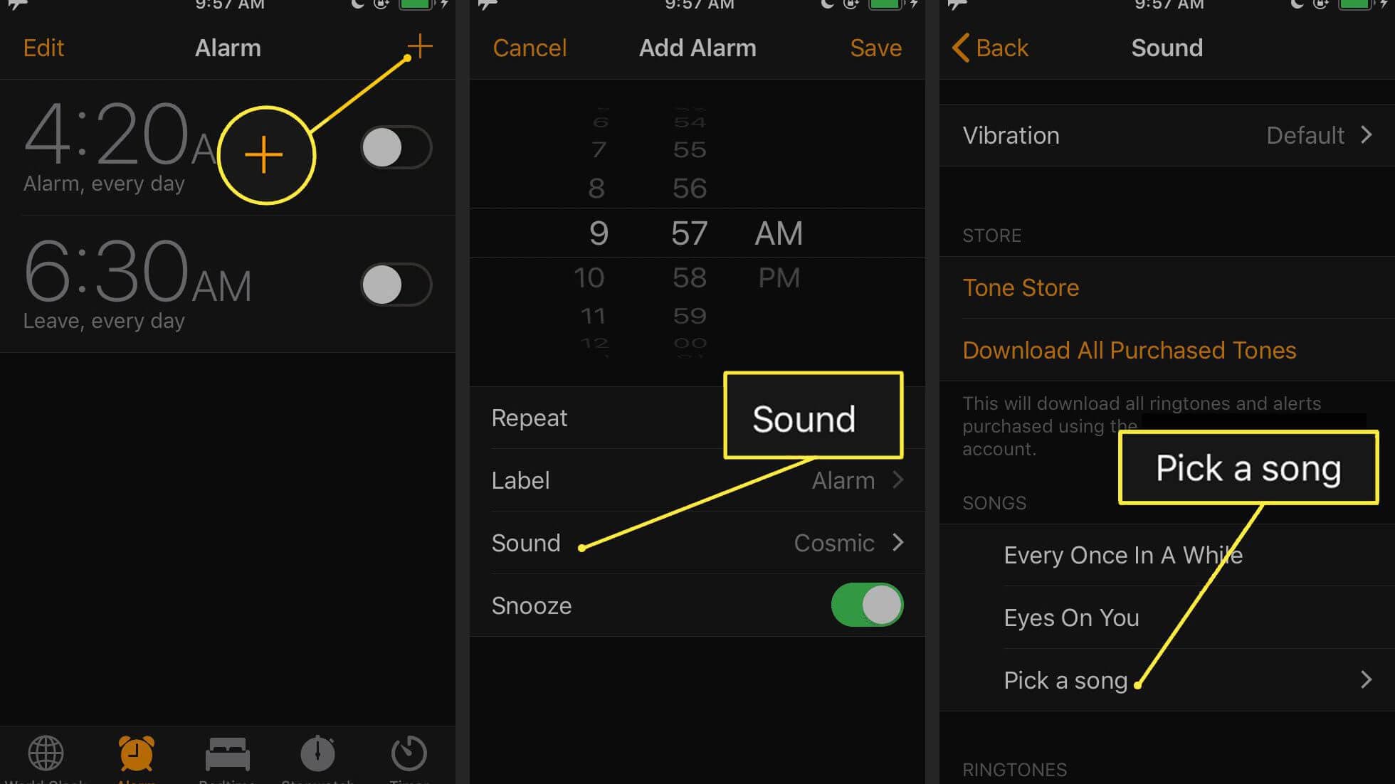Tap Save to confirm new alarm

pyautogui.click(x=875, y=46)
